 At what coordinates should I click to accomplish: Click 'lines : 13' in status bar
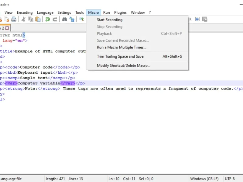coord(76,179)
